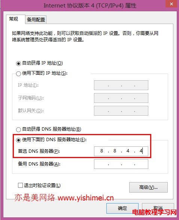
Task: Click third octet of preferred DNS
Action: click(128, 151)
